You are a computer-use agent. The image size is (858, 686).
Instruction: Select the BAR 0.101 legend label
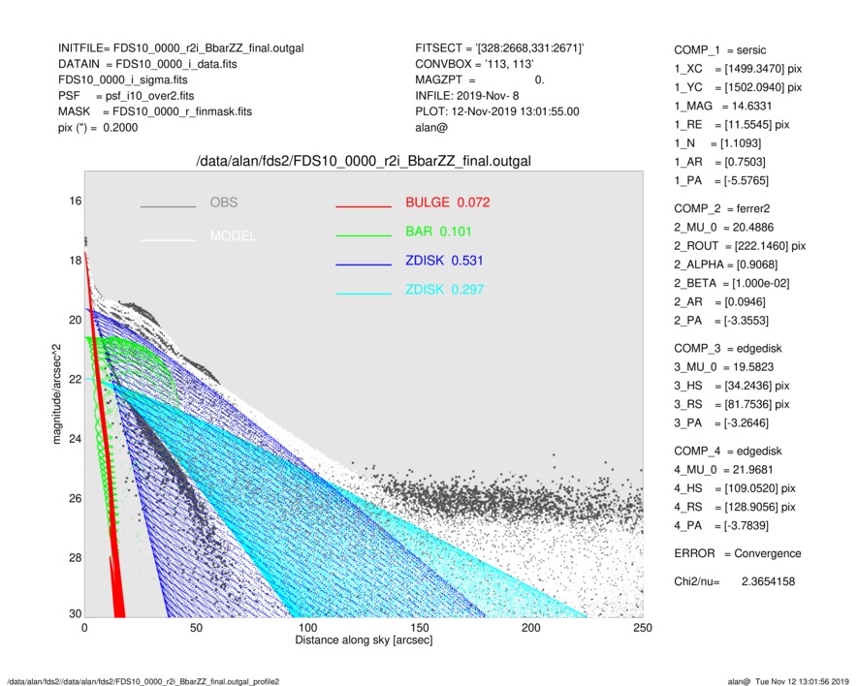[438, 232]
